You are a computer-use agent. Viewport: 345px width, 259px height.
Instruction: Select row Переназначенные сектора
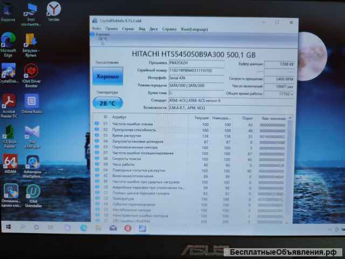[190, 147]
